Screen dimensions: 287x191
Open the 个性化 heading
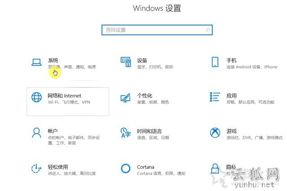tap(144, 96)
